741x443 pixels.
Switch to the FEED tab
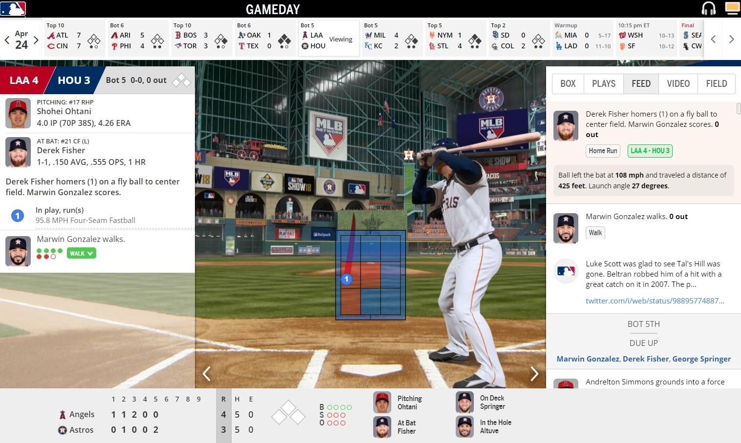pos(641,83)
